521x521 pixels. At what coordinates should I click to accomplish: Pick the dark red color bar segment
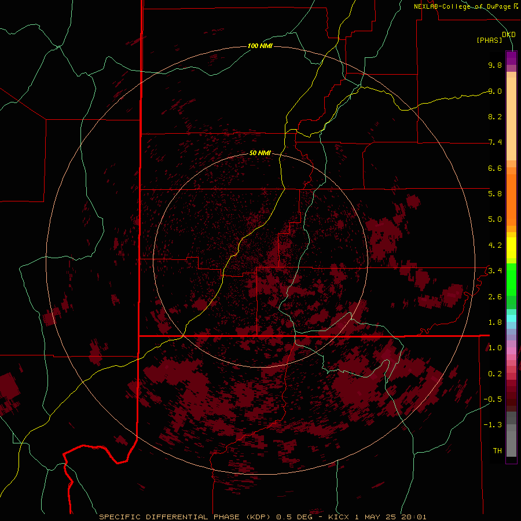tap(511, 395)
